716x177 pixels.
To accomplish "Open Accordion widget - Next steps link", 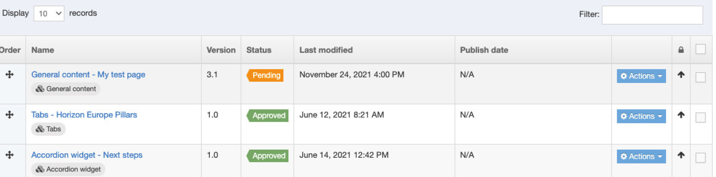I will [87, 155].
